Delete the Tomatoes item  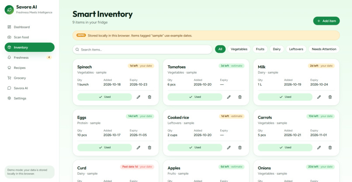tap(240, 97)
